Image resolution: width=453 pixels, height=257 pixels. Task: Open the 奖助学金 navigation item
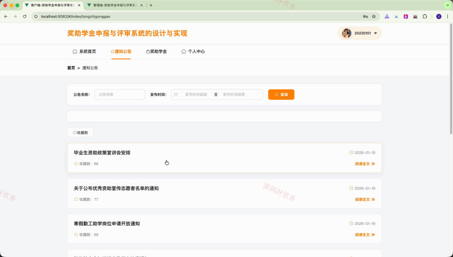[x=156, y=52]
